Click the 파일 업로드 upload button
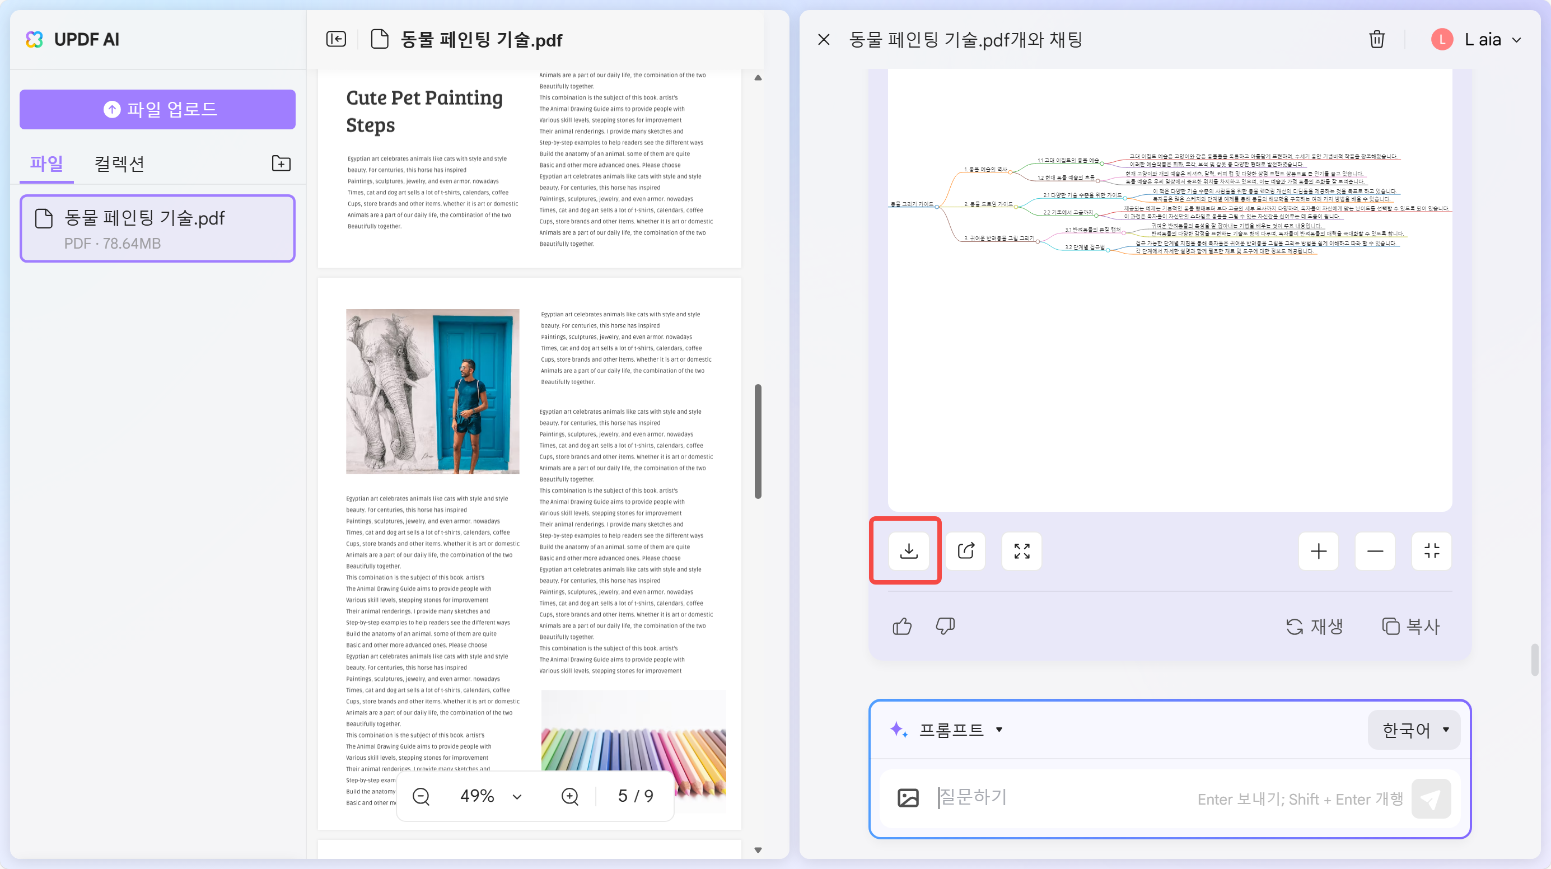Viewport: 1551px width, 869px height. tap(157, 110)
